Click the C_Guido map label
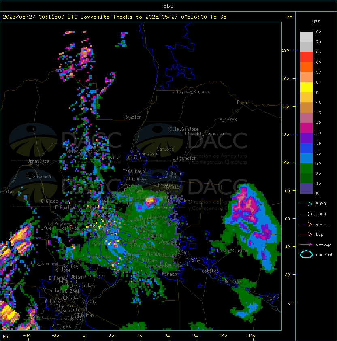The height and width of the screenshot is (341, 337). click(49, 201)
